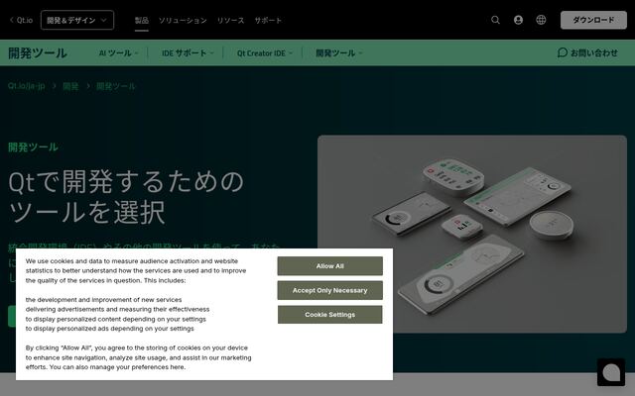635x396 pixels.
Task: Open the globe language selector icon
Action: click(x=541, y=20)
